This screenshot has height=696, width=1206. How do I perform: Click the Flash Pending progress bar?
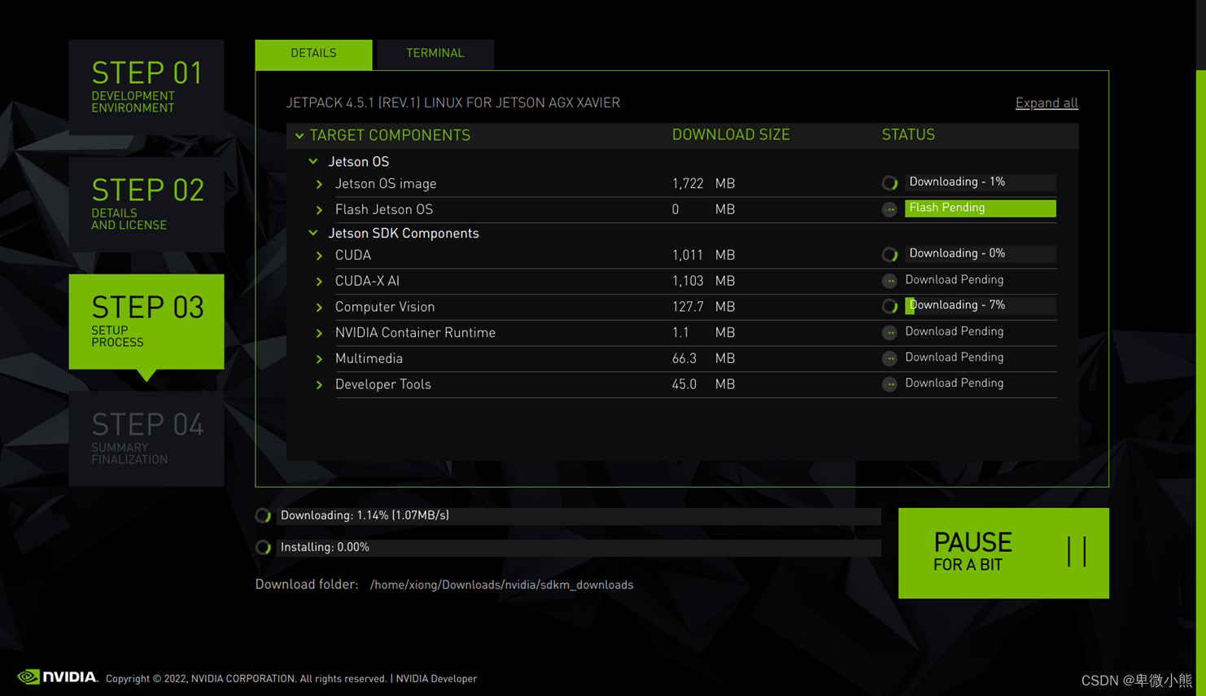(x=981, y=208)
